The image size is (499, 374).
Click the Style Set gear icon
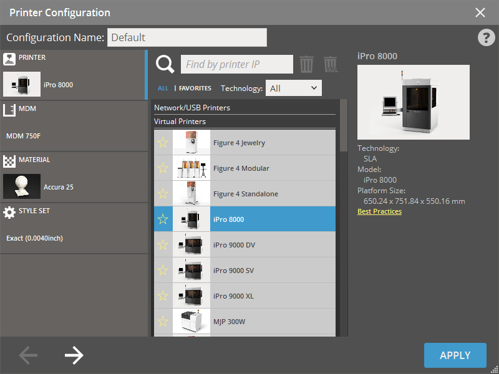click(x=9, y=212)
